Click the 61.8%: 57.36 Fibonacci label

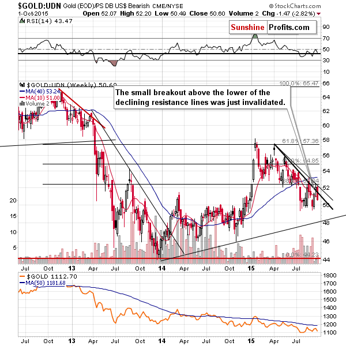300,141
